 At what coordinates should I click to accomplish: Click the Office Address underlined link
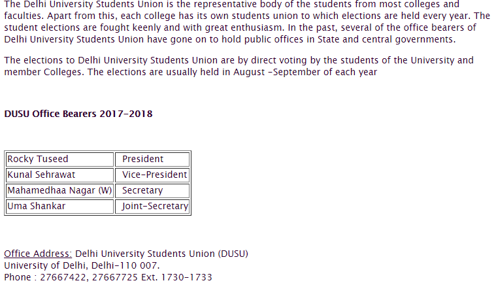38,254
